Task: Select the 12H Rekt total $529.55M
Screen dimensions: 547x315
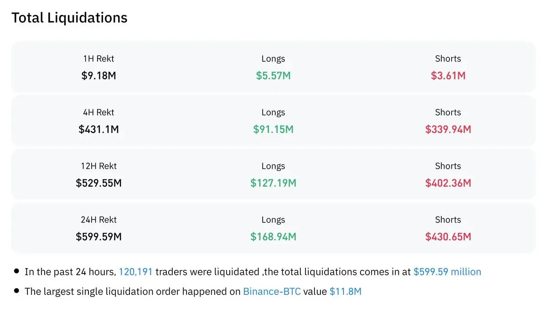Action: [x=98, y=183]
